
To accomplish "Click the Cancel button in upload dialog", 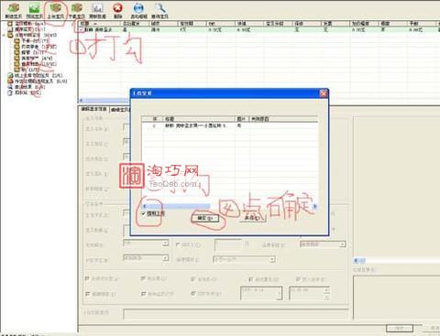I will (x=252, y=218).
